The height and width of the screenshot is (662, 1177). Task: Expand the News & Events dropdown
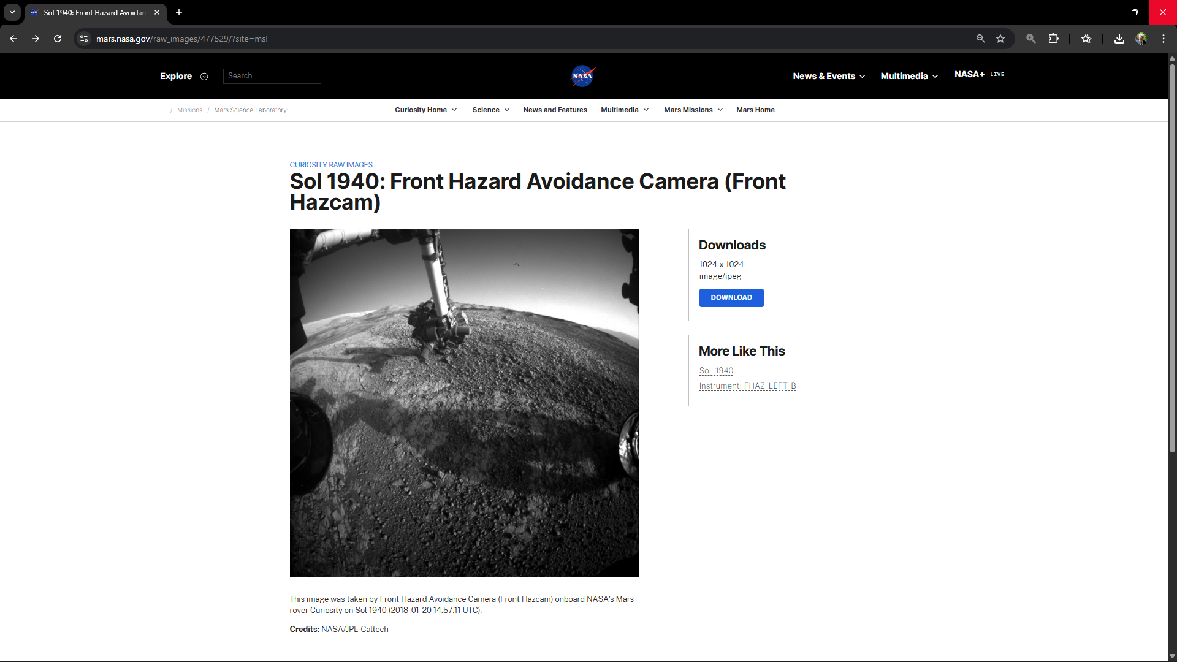click(x=828, y=76)
